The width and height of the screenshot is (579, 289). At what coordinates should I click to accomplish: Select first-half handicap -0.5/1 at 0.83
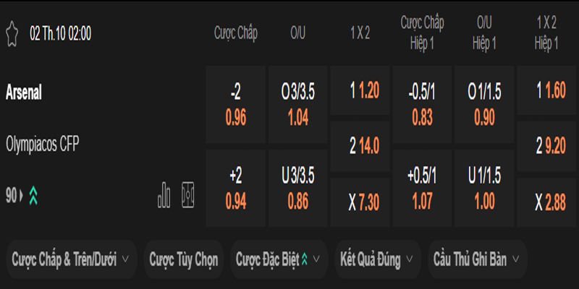tap(422, 105)
